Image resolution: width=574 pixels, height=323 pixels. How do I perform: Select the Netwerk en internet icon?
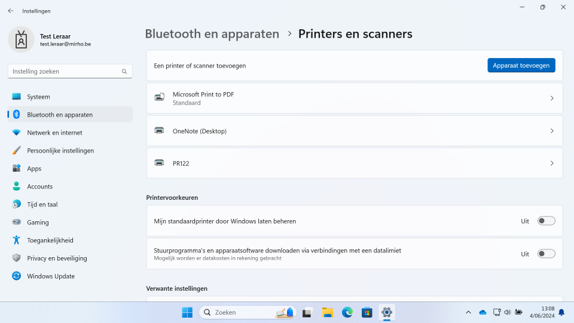coord(16,133)
